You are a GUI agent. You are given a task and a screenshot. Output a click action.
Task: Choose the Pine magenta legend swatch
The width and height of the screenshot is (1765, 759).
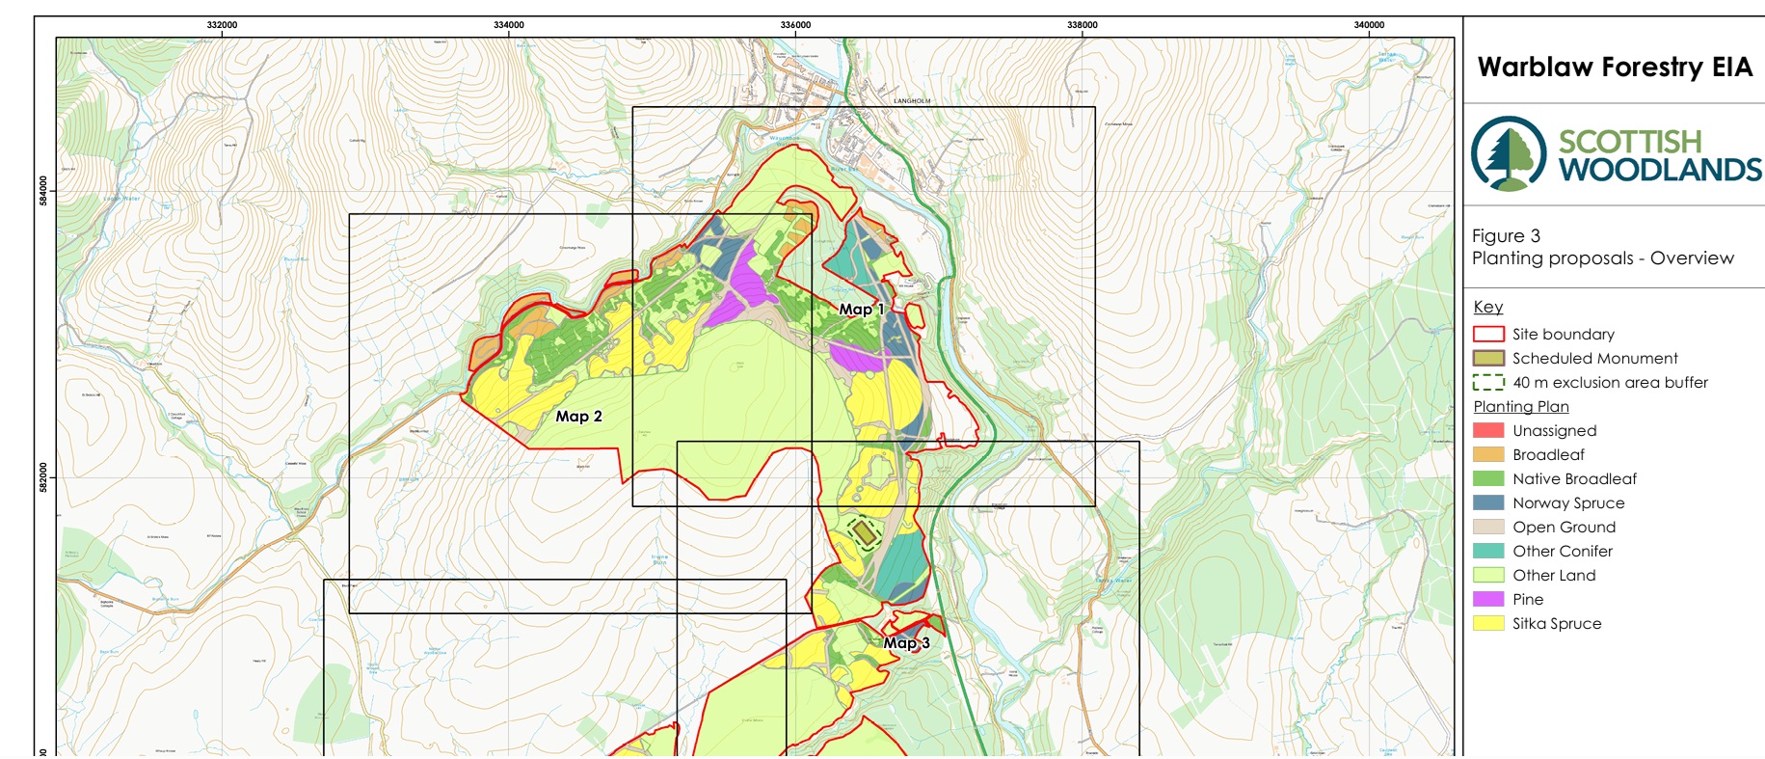1488,599
